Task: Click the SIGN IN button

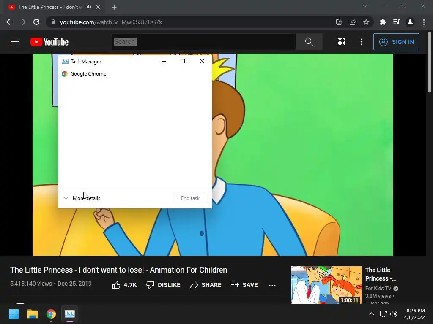Action: click(x=396, y=42)
